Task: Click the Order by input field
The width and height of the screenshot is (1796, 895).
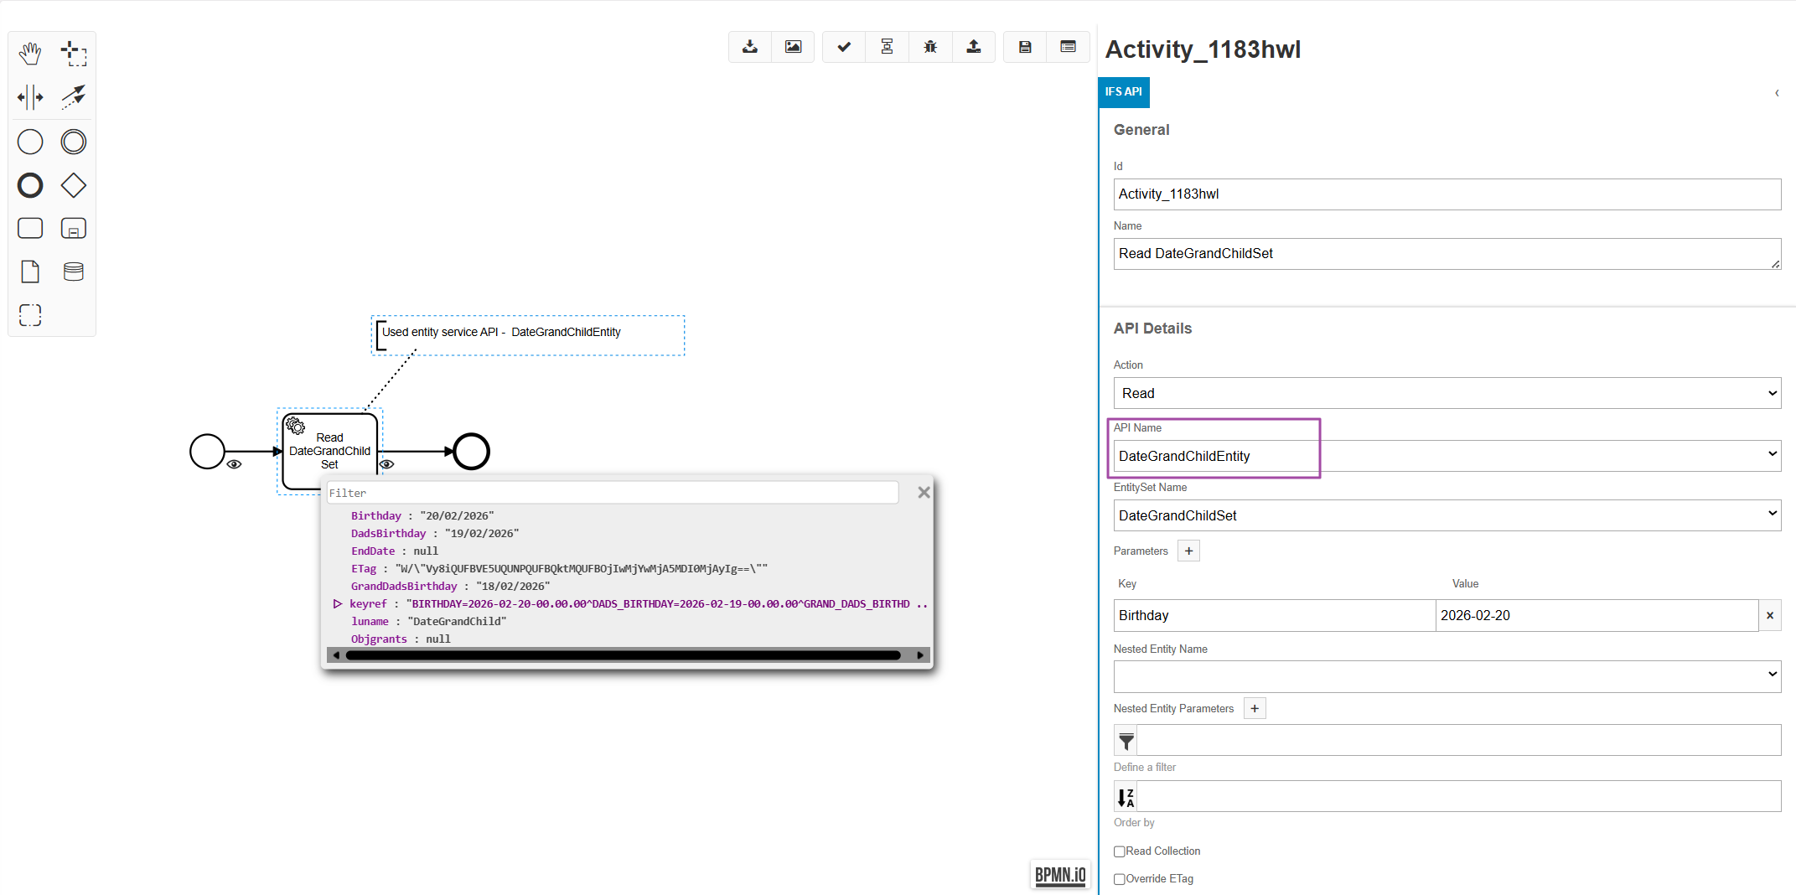Action: pyautogui.click(x=1458, y=796)
